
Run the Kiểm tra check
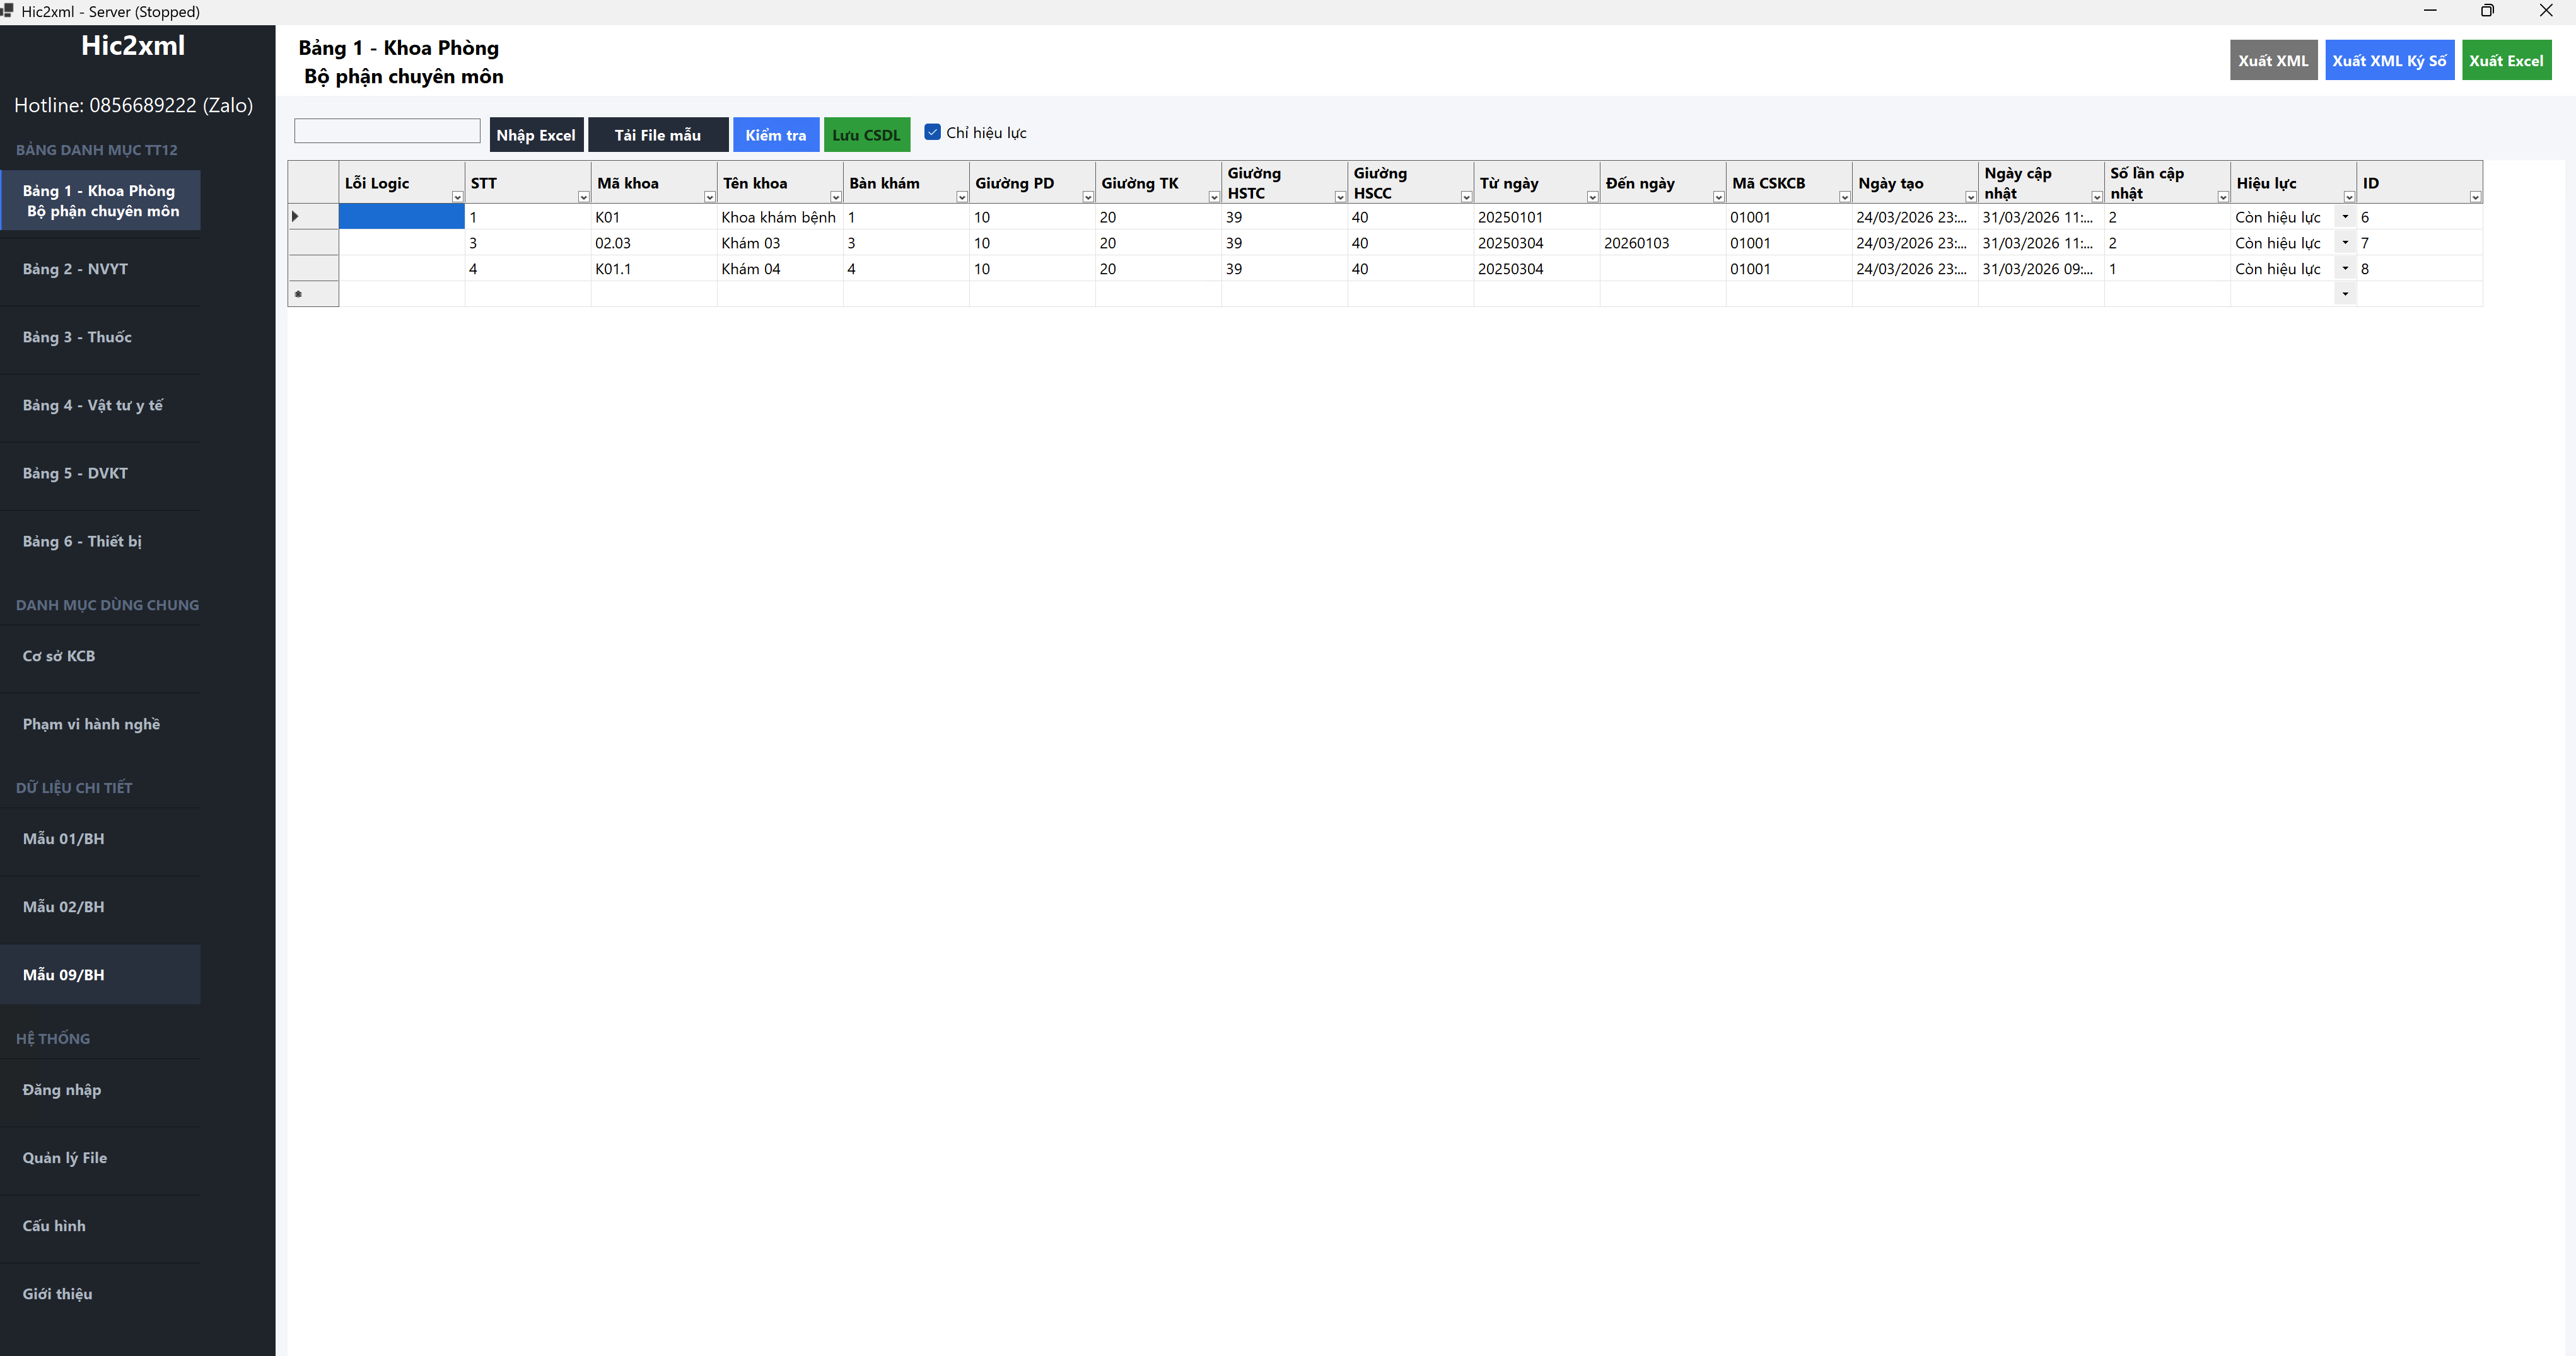click(x=775, y=135)
